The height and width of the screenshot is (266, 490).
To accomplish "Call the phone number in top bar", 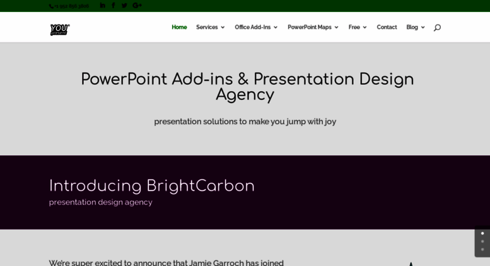I will click(69, 6).
